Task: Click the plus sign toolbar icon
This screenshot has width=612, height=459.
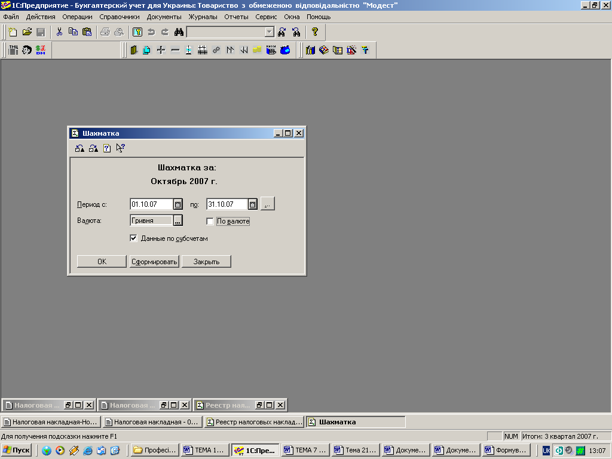Action: 161,50
